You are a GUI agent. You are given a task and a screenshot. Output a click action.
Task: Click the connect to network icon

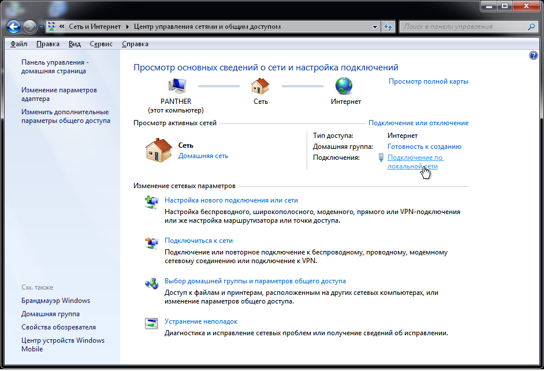coord(151,242)
